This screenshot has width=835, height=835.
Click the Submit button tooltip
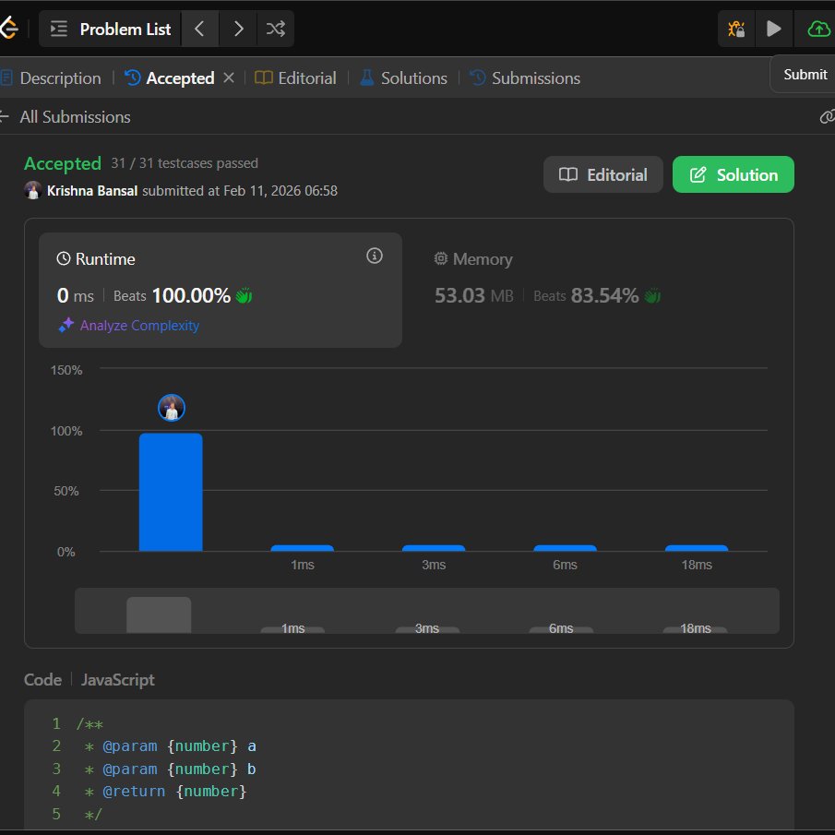click(805, 74)
